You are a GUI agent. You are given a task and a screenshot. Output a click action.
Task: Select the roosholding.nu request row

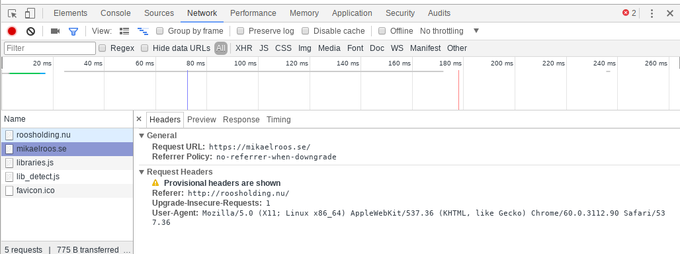pyautogui.click(x=67, y=135)
